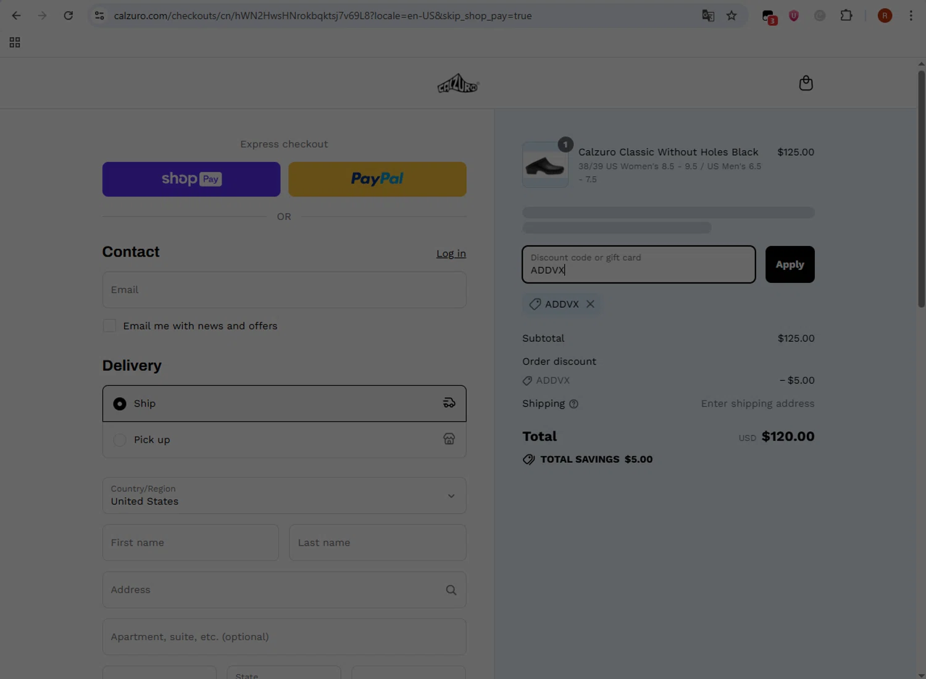Click the address search magnifier icon
This screenshot has width=926, height=679.
[x=451, y=590]
